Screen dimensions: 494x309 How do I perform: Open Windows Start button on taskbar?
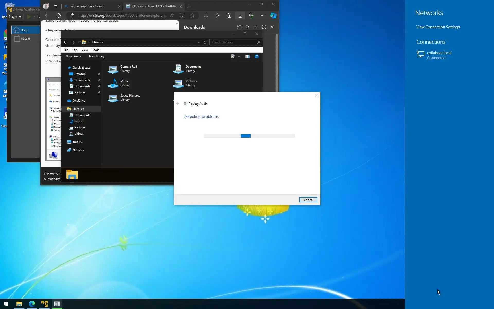pos(6,304)
